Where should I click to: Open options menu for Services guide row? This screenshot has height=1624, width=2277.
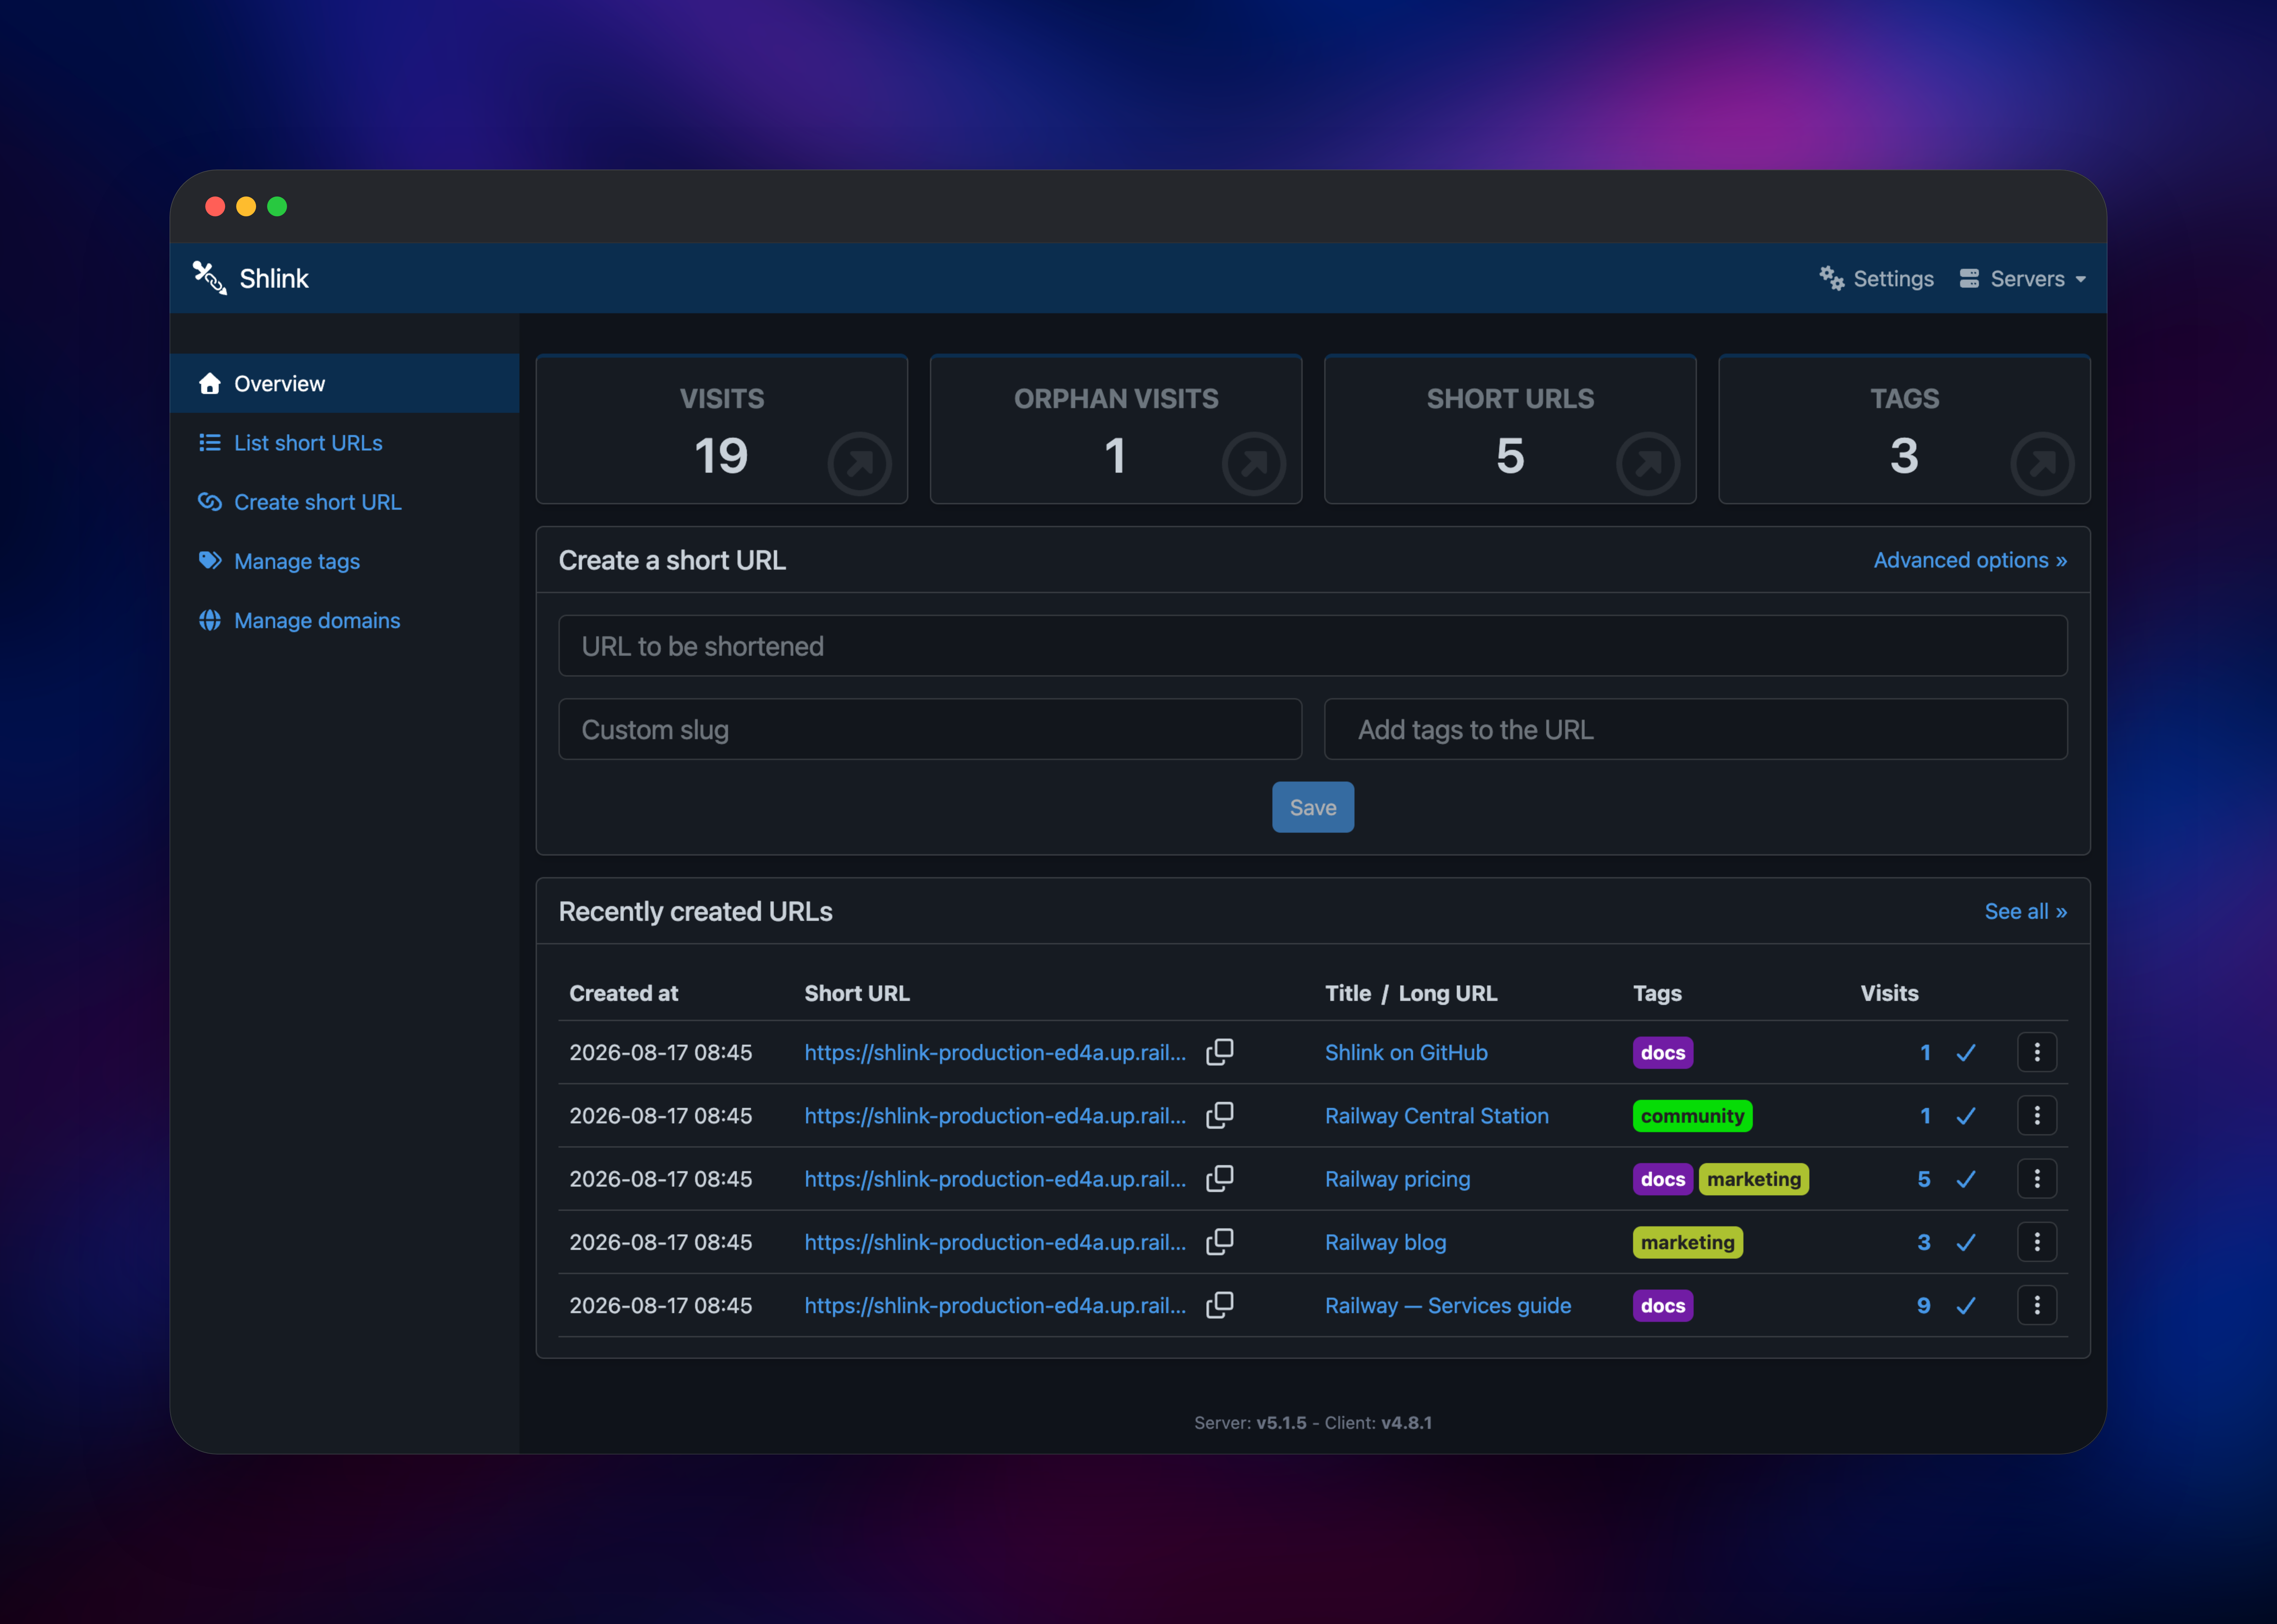2037,1305
